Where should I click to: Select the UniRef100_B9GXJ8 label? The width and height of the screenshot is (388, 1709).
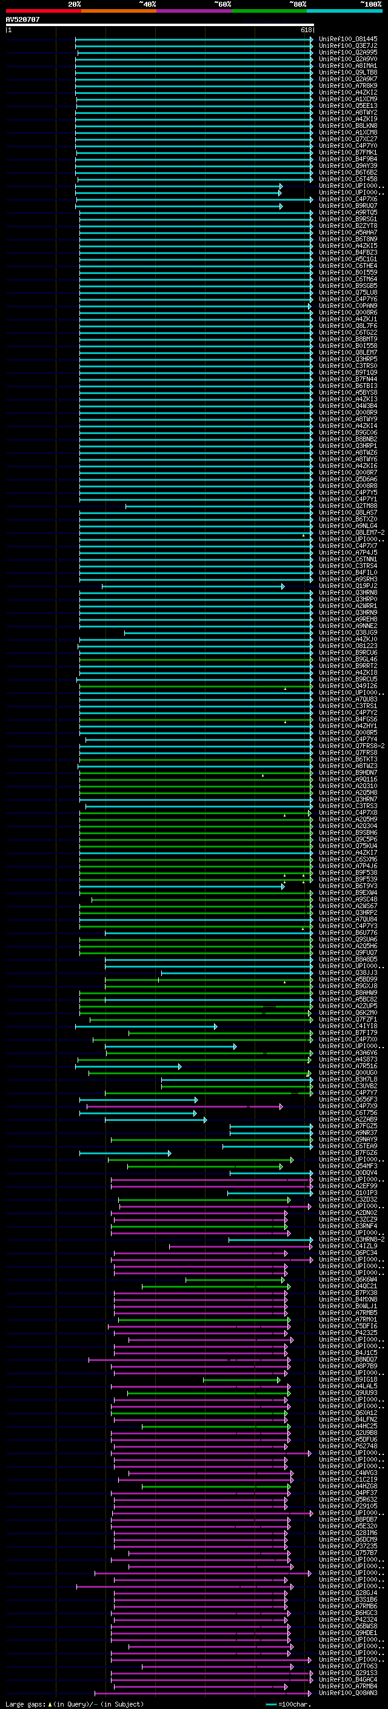(347, 986)
